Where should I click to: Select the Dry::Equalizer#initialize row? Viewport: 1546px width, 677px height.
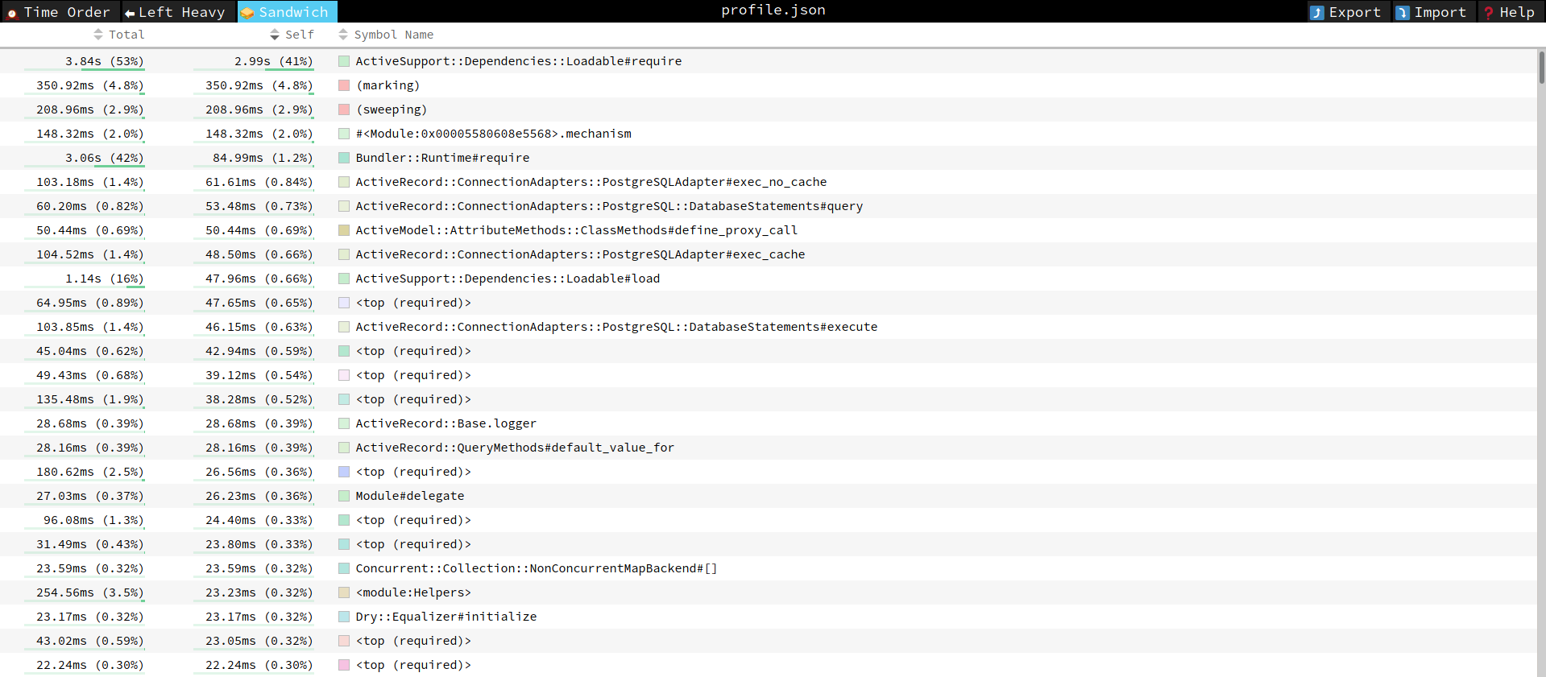[446, 617]
